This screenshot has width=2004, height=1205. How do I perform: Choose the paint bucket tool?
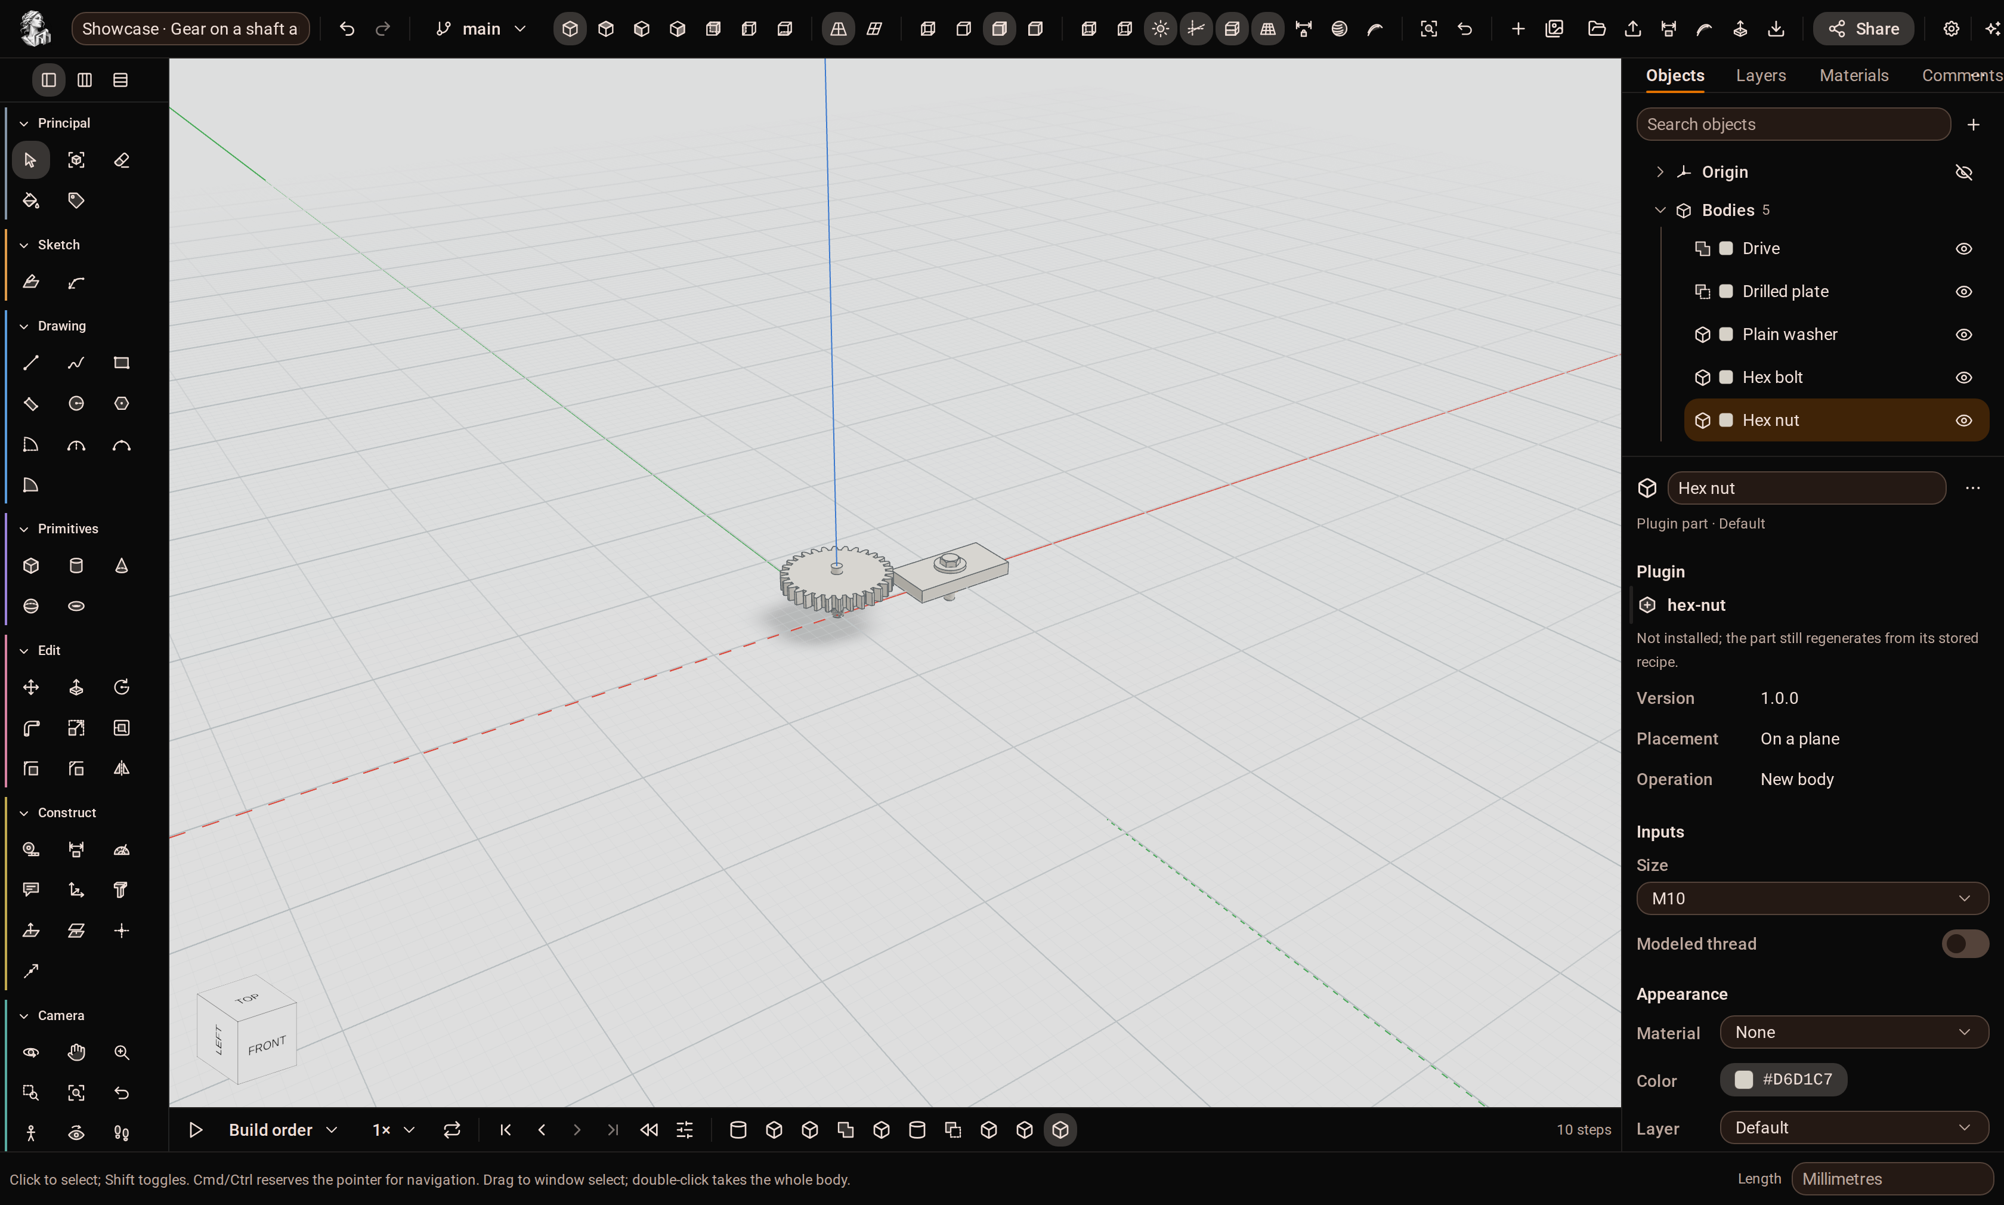pyautogui.click(x=31, y=200)
